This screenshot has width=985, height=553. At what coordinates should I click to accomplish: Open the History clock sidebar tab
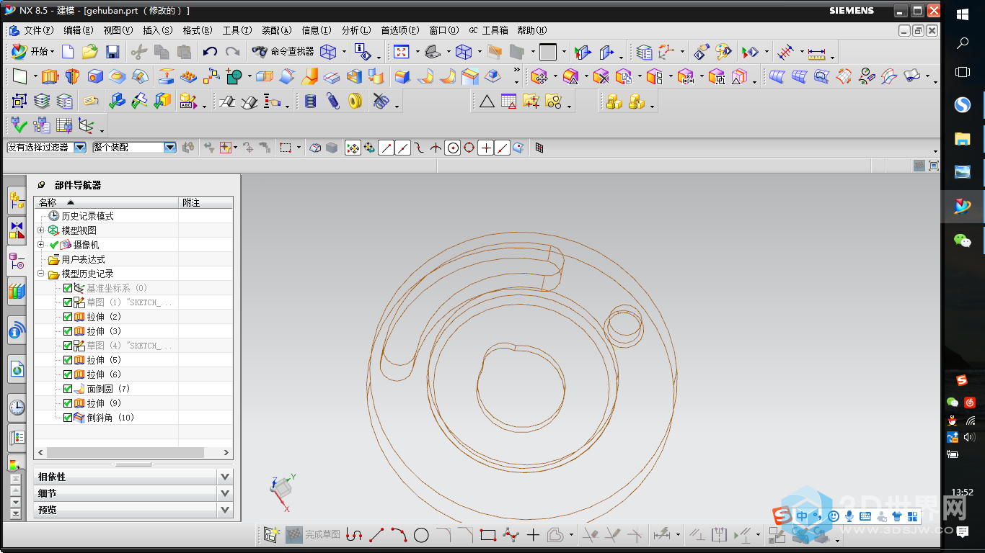click(17, 408)
